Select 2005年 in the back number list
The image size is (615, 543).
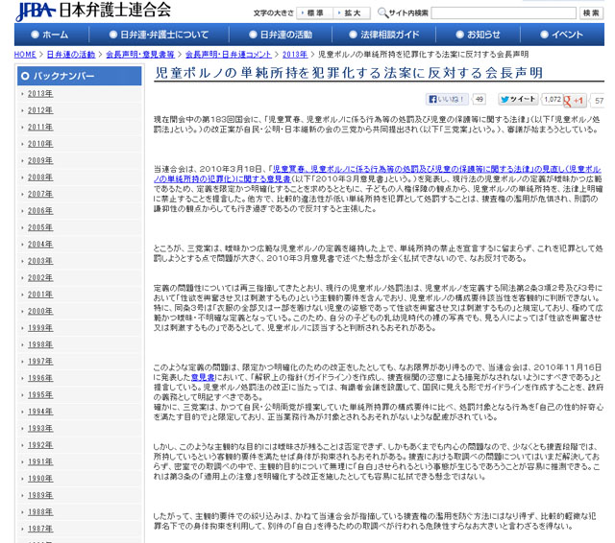point(39,227)
